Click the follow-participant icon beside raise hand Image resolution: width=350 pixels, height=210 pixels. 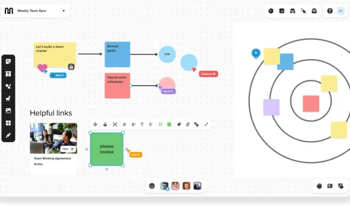click(330, 186)
